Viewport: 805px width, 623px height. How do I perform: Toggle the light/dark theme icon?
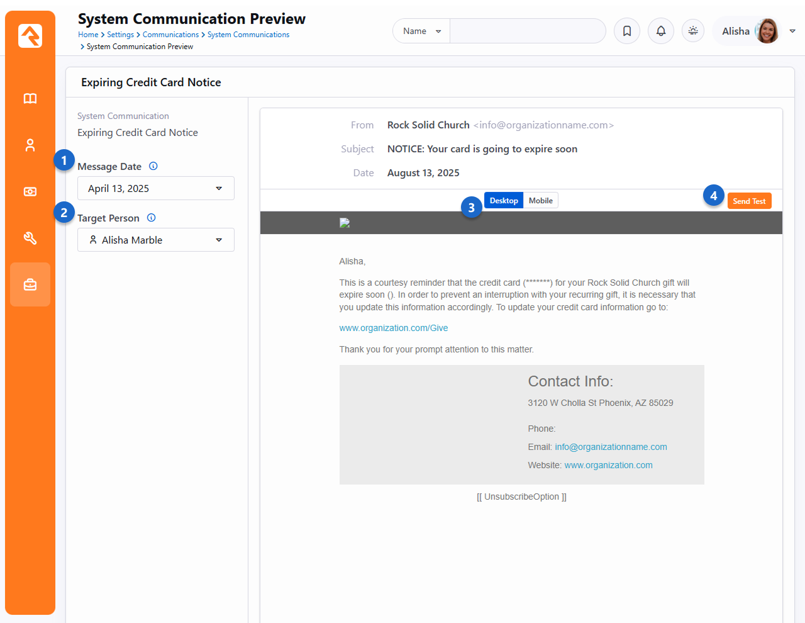pyautogui.click(x=693, y=31)
